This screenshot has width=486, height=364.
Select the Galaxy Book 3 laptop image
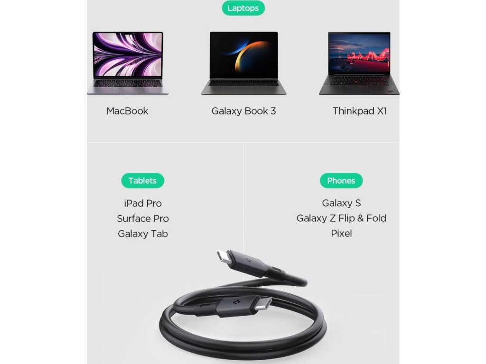pyautogui.click(x=243, y=63)
